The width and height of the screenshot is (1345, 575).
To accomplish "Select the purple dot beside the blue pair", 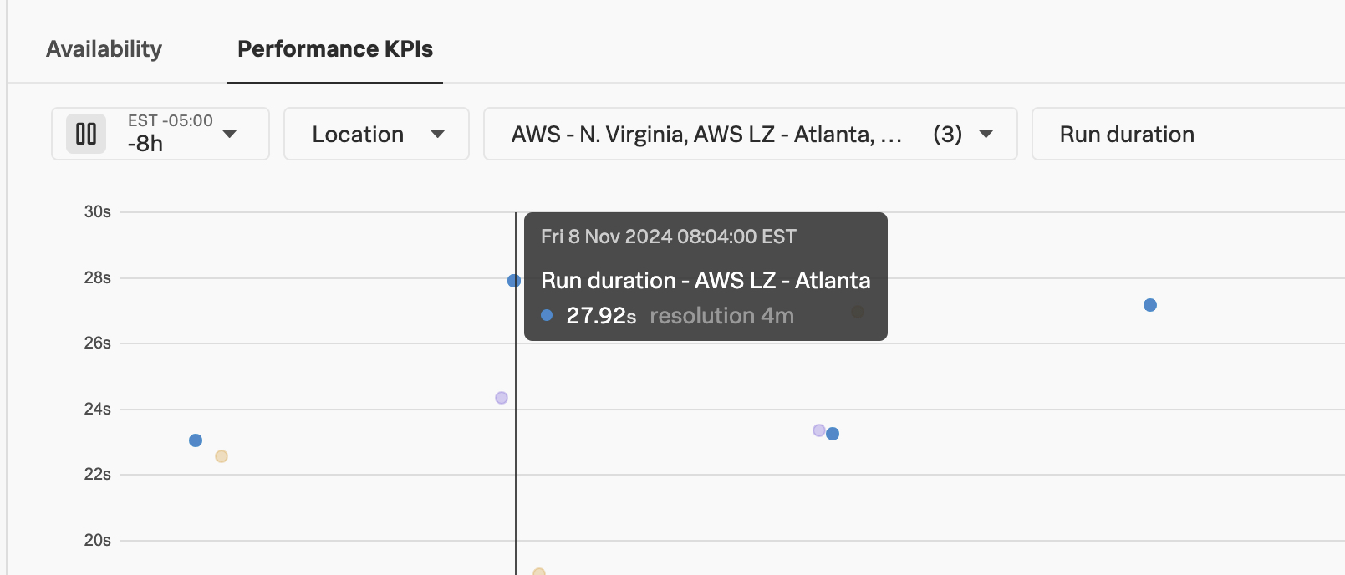I will tap(818, 430).
